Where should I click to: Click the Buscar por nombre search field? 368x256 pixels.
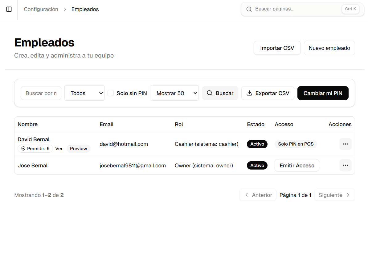(41, 93)
